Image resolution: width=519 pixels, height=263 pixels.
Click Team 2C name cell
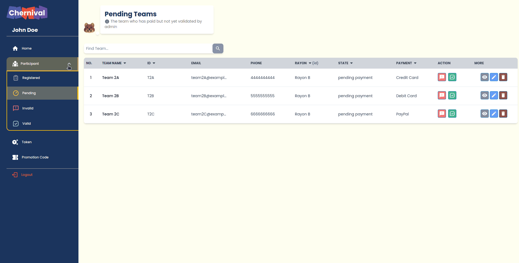pyautogui.click(x=111, y=114)
